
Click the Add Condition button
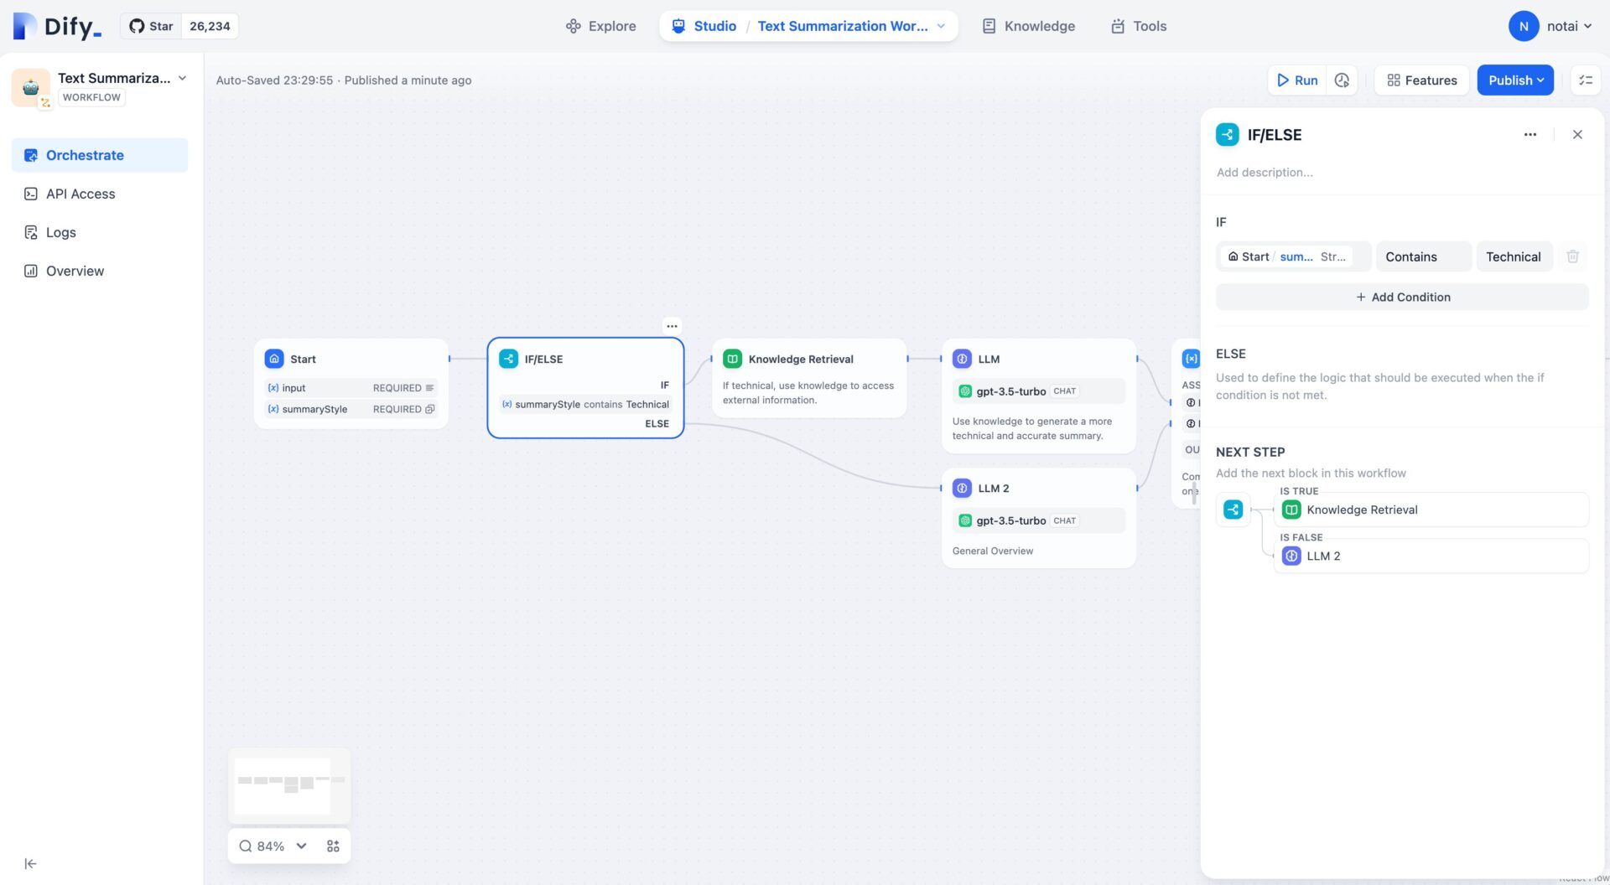pyautogui.click(x=1401, y=297)
